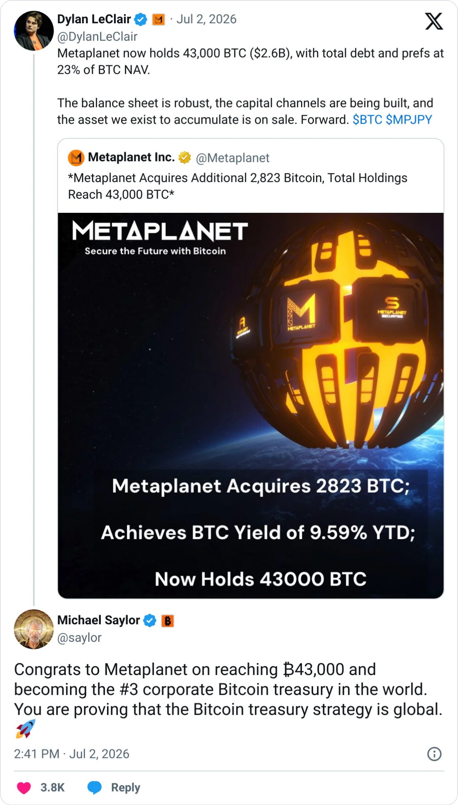Click the Reply speech bubble icon

pyautogui.click(x=95, y=788)
